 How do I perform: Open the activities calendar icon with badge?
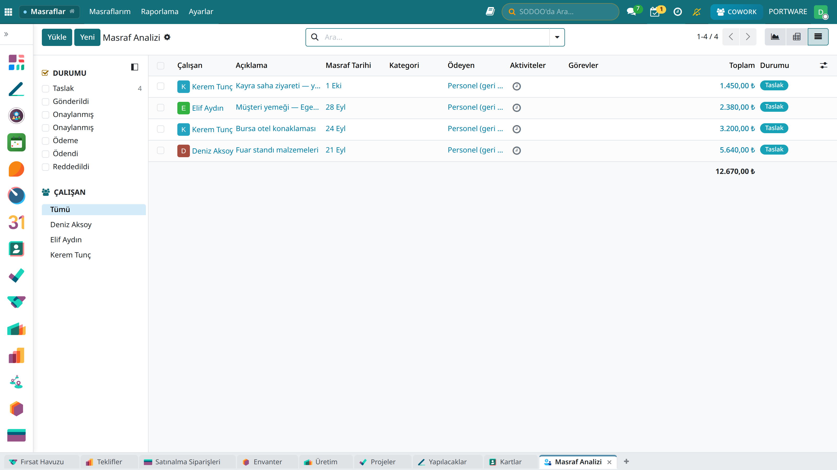tap(654, 12)
